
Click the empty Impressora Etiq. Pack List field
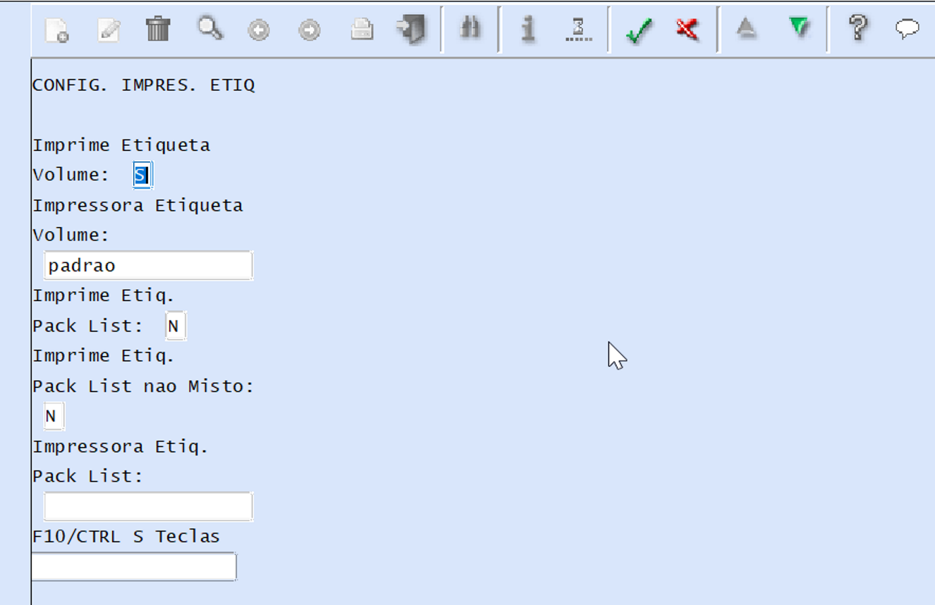pyautogui.click(x=148, y=506)
